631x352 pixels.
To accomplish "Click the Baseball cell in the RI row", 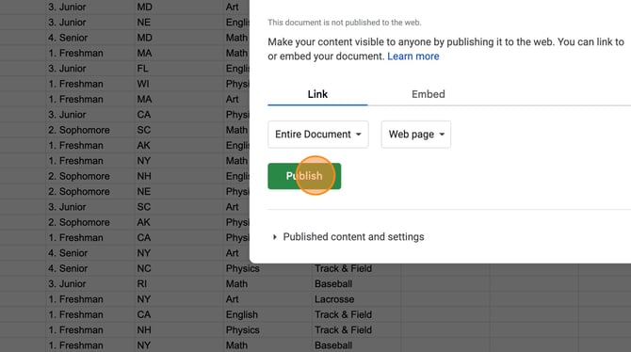I will coord(357,284).
